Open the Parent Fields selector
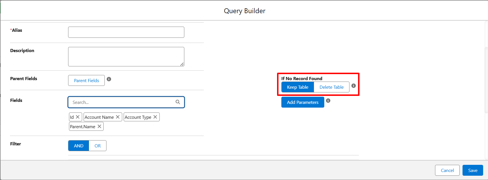Viewport: 488px width, 180px height. pyautogui.click(x=86, y=81)
